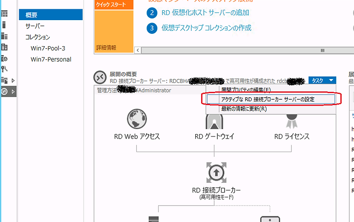The width and height of the screenshot is (354, 222).
Task: Open the Dashboard grid icon in sidebar
Action: (4, 14)
